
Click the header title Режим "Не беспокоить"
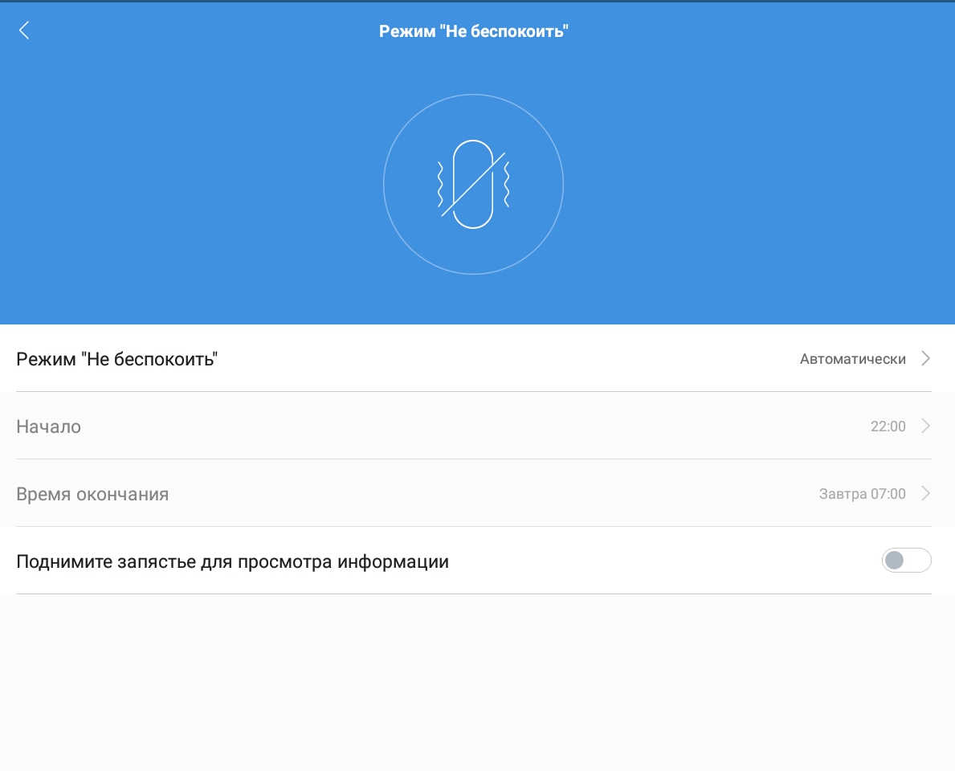click(473, 31)
